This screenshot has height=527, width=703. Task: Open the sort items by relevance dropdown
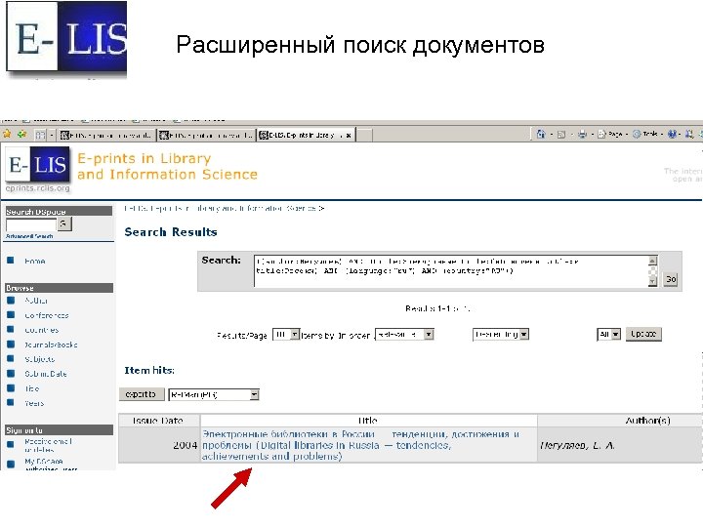tap(404, 335)
